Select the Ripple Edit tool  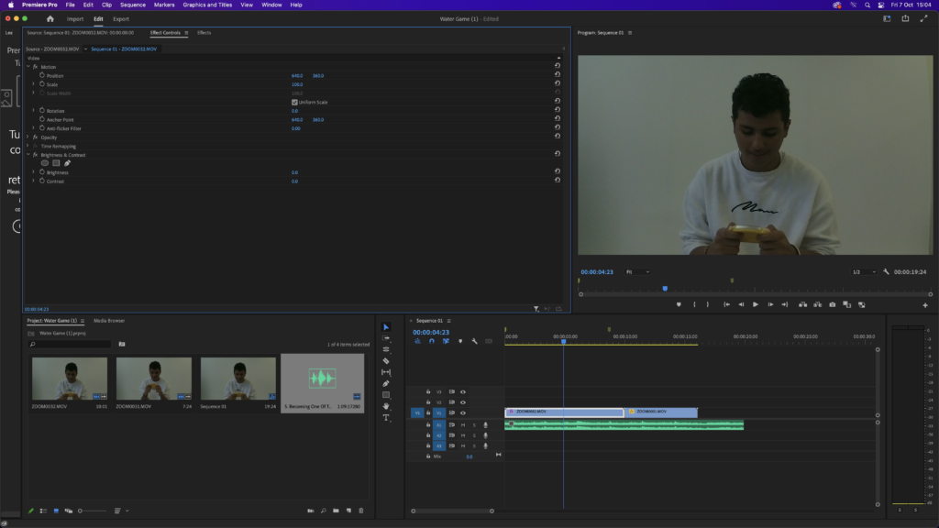click(x=386, y=349)
